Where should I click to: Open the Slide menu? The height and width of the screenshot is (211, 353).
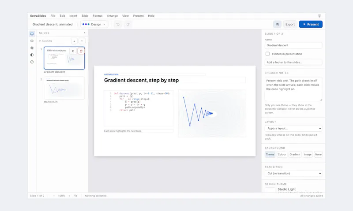(x=85, y=16)
